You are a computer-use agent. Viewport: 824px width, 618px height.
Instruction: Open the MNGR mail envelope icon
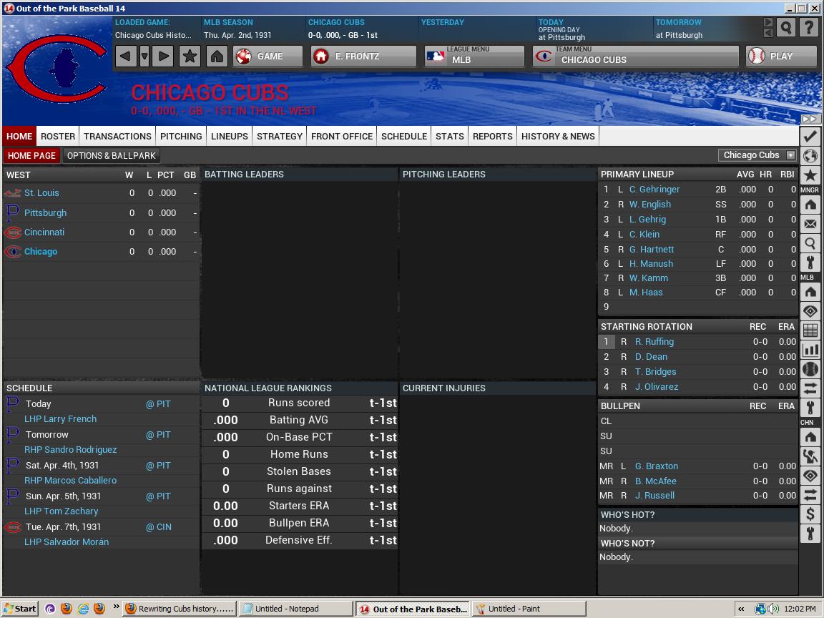pos(810,224)
